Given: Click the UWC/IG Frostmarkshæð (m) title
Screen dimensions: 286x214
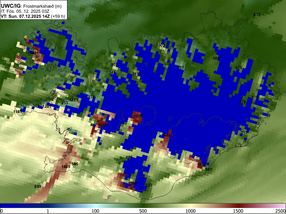Looking at the screenshot, I should 31,6.
